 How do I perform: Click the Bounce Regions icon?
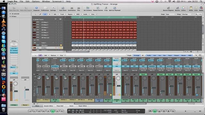point(168,9)
